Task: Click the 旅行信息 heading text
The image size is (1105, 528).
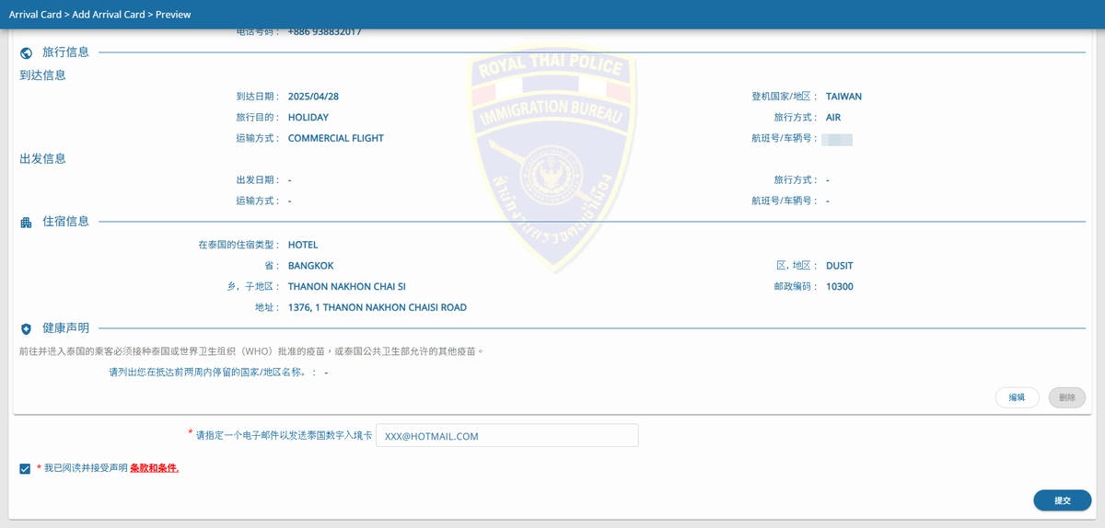Action: (x=65, y=53)
